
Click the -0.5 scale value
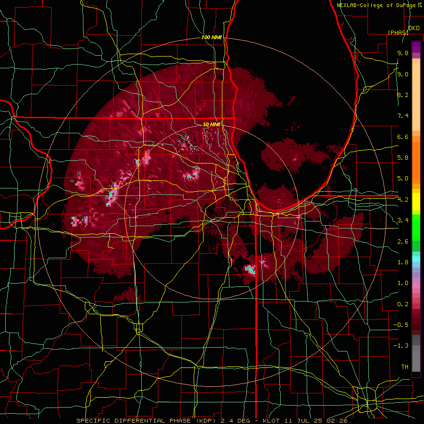[x=401, y=325]
